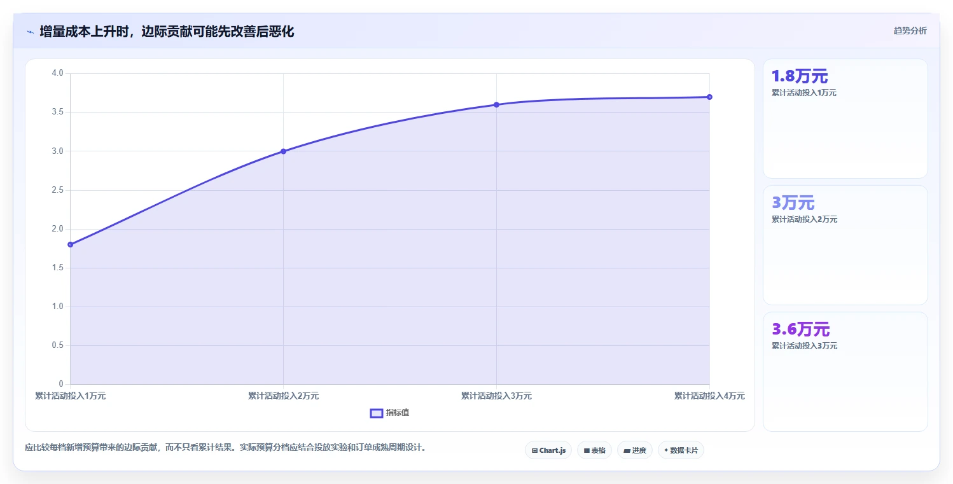Viewport: 953px width, 484px height.
Task: Select the 3.6万元 data card value
Action: pos(800,329)
